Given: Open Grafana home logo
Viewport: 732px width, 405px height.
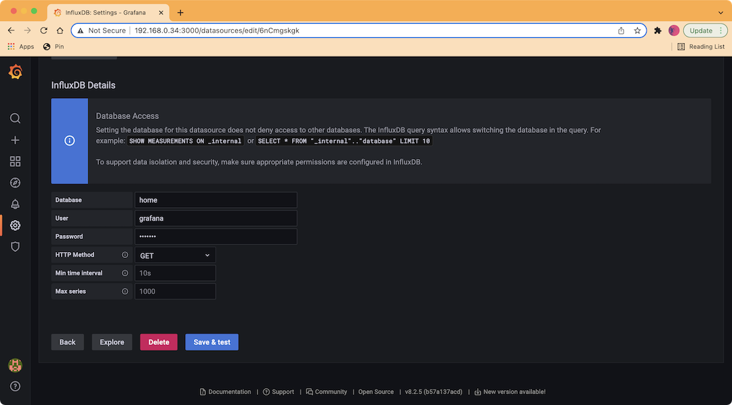Looking at the screenshot, I should coord(16,72).
